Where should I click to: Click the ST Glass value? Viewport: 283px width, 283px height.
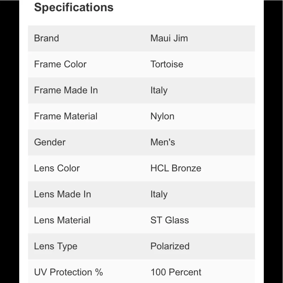click(170, 220)
